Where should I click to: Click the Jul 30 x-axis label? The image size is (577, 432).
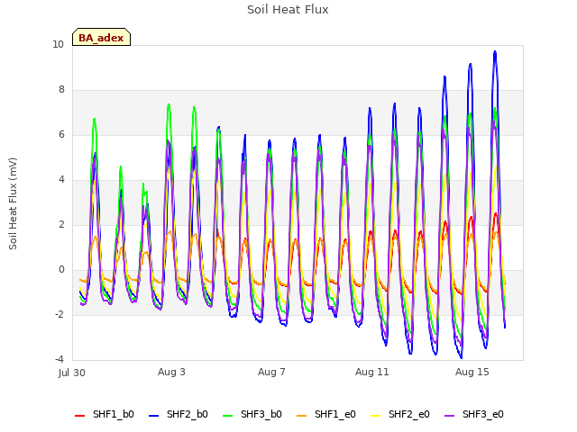coord(72,373)
